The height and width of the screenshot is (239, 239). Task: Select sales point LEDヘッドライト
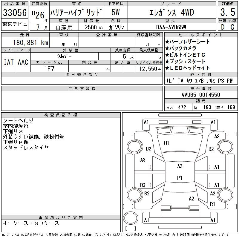(187, 68)
